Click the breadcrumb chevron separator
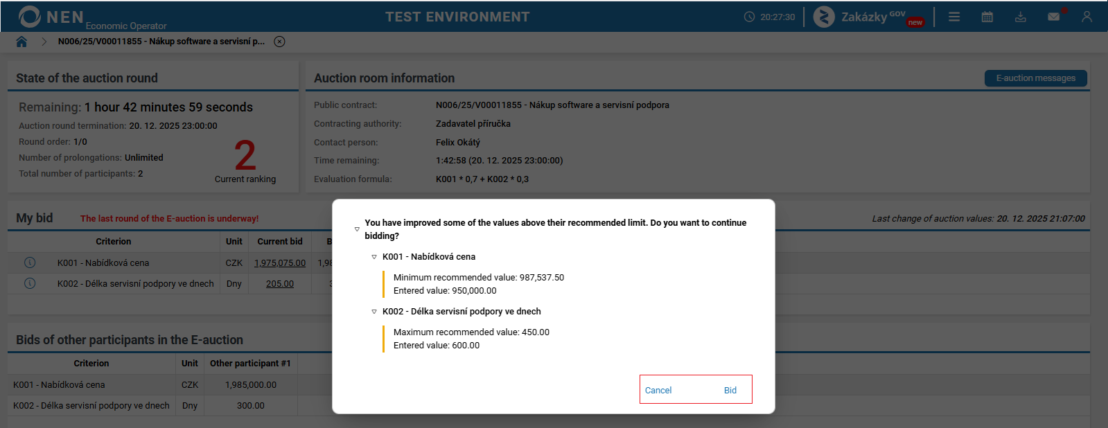Screen dimensions: 1108x428 44,42
